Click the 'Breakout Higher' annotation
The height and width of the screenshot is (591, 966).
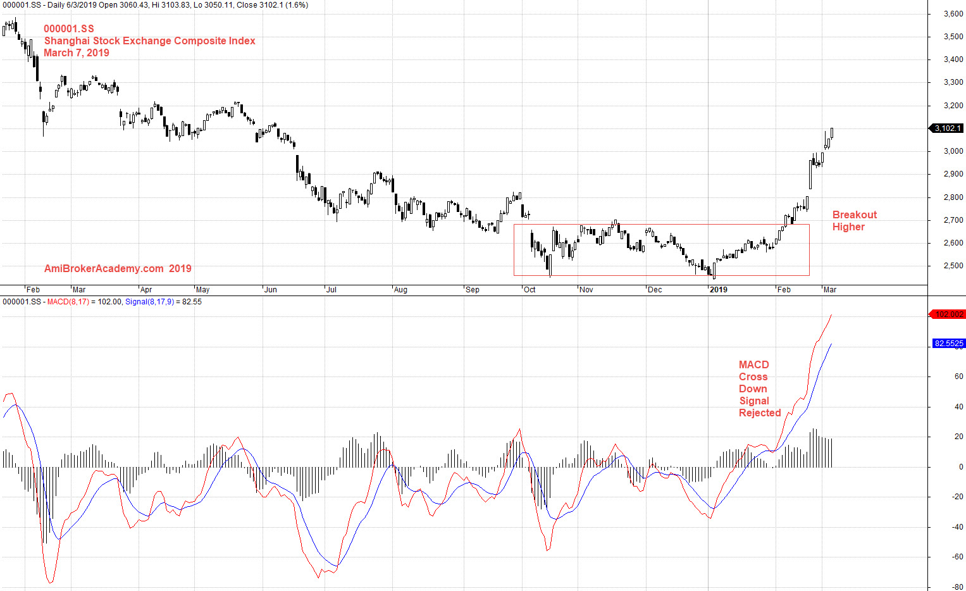(855, 221)
